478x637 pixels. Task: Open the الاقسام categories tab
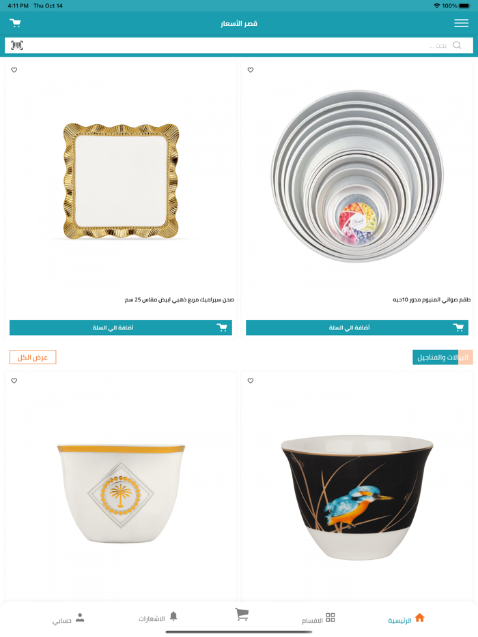[x=318, y=619]
